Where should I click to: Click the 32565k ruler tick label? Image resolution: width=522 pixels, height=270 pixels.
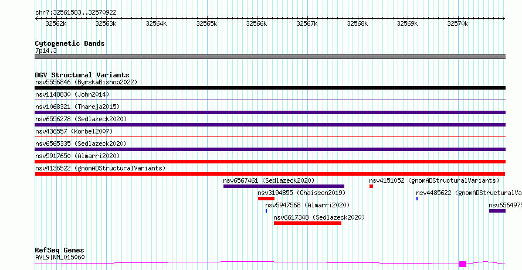click(x=206, y=23)
